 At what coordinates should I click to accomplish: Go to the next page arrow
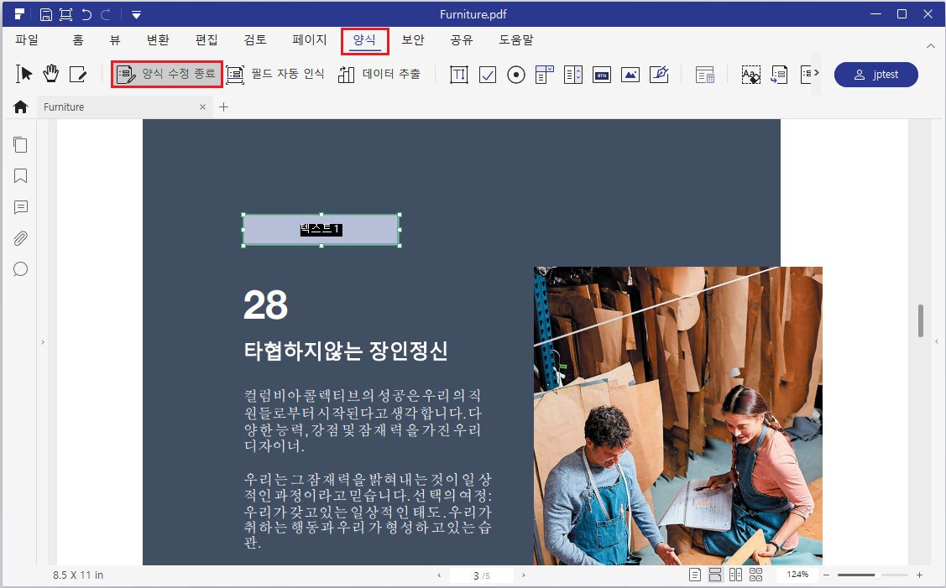(523, 575)
